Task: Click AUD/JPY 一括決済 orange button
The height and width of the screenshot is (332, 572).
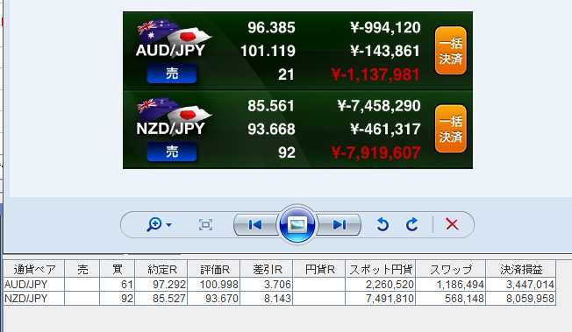Action: 451,51
